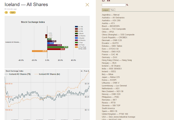Toggle the Δ True Peak legend swatch
Screen dimensions: 174x120
[x=76, y=47]
